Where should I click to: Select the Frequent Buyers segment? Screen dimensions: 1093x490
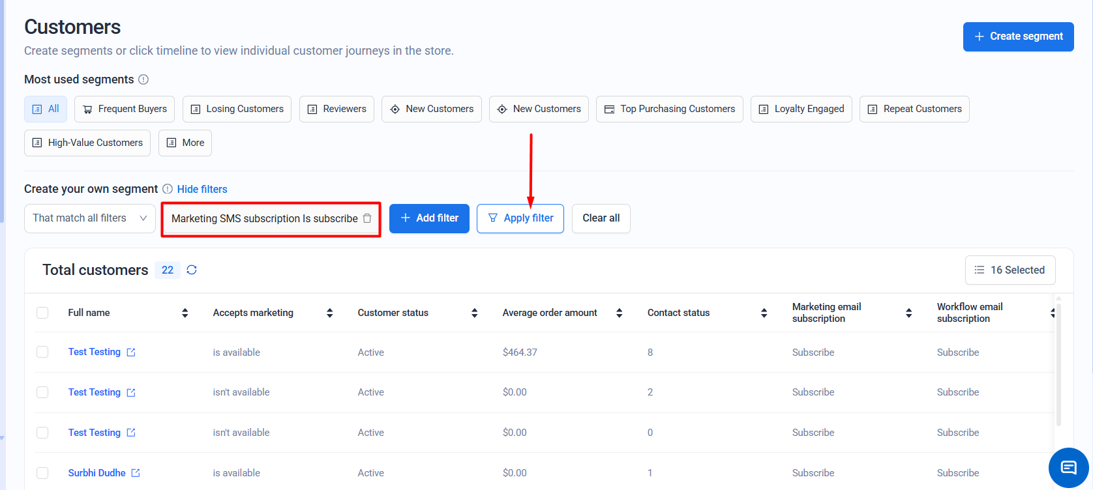point(125,109)
